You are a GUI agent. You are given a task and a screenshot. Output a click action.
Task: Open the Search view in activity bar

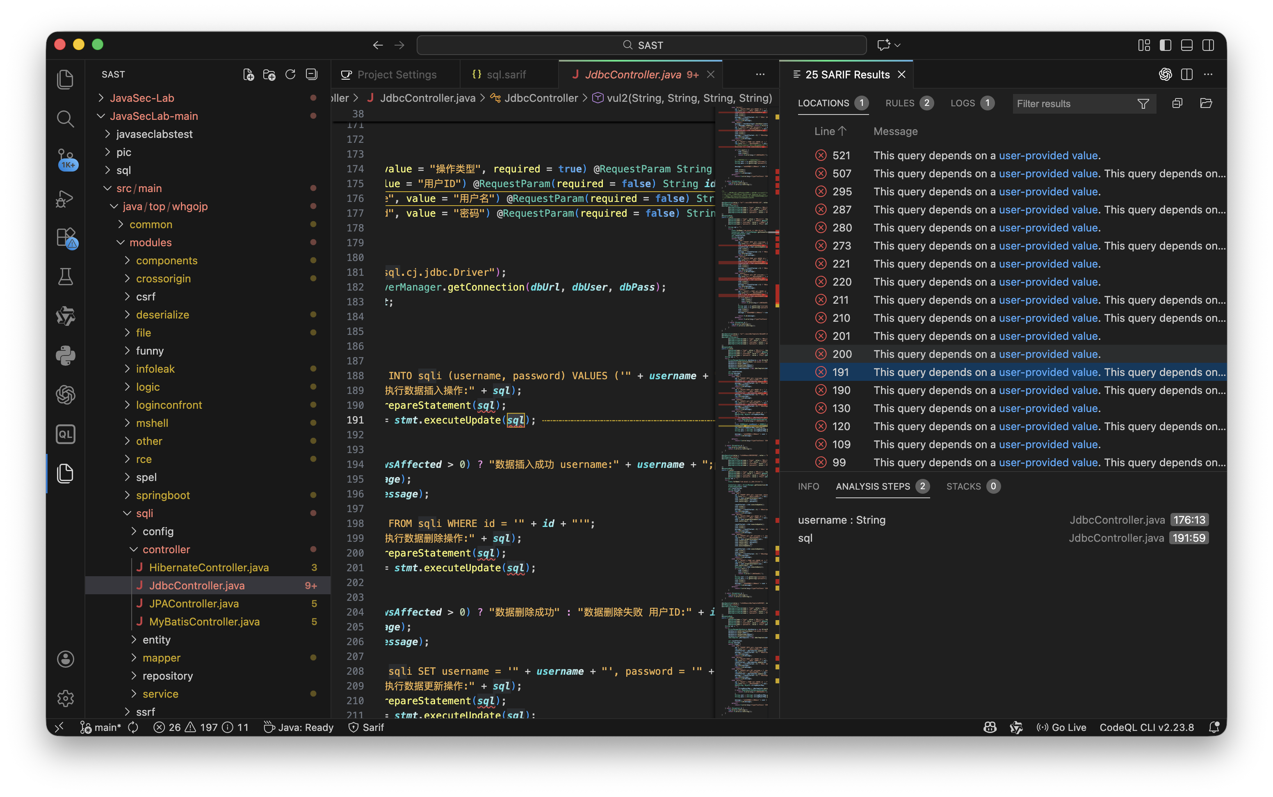point(65,119)
